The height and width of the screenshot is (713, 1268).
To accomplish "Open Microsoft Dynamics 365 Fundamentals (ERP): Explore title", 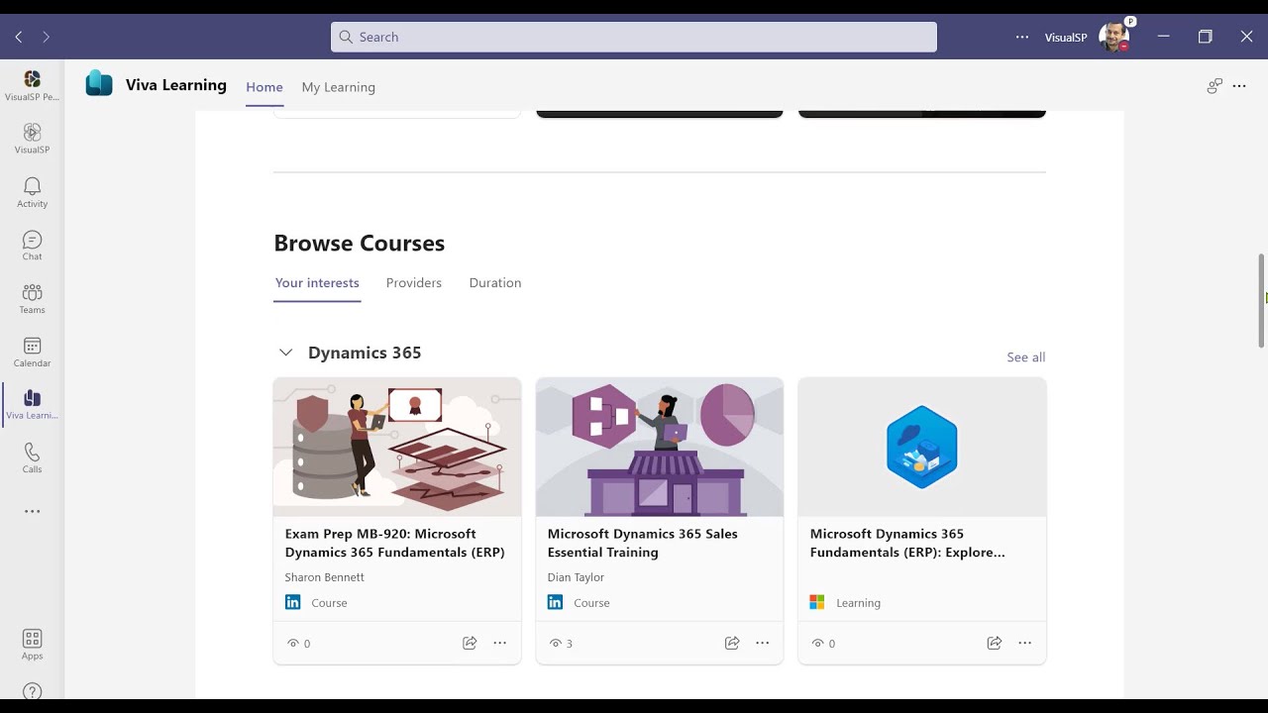I will tap(907, 543).
